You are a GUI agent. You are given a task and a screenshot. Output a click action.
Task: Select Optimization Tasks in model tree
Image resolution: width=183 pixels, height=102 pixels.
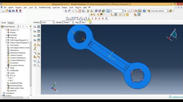[x=17, y=88]
